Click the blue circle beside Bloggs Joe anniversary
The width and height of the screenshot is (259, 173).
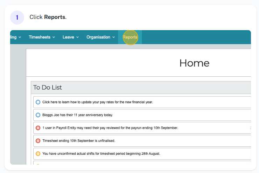[38, 115]
